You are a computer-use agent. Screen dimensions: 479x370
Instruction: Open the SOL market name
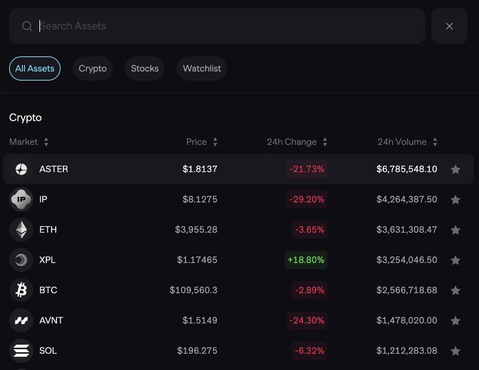coord(48,351)
